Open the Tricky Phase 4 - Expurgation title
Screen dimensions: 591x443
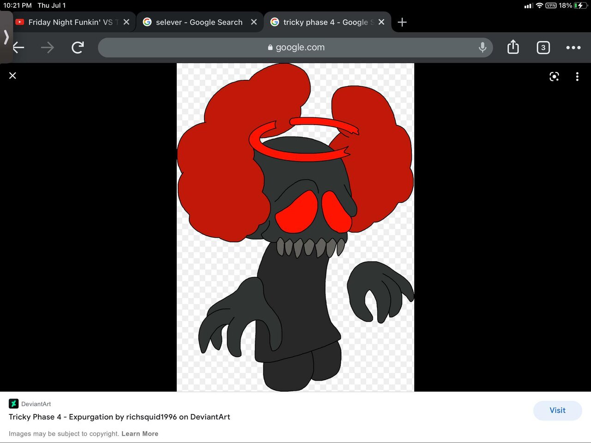click(x=119, y=417)
